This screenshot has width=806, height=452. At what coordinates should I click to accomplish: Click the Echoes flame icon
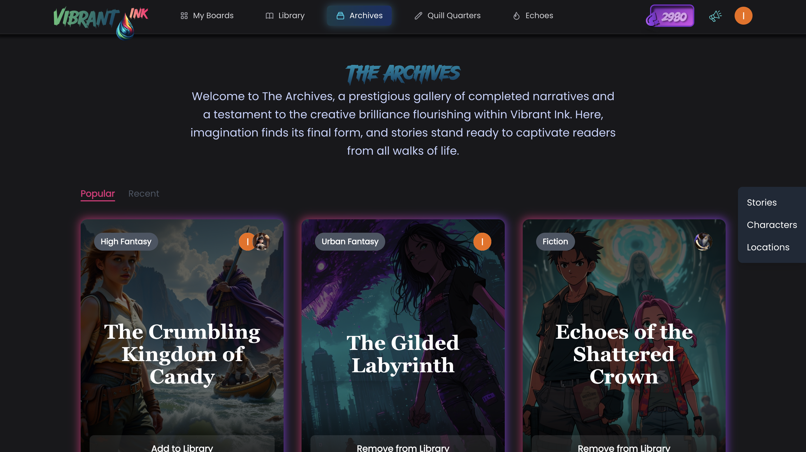[x=517, y=16]
